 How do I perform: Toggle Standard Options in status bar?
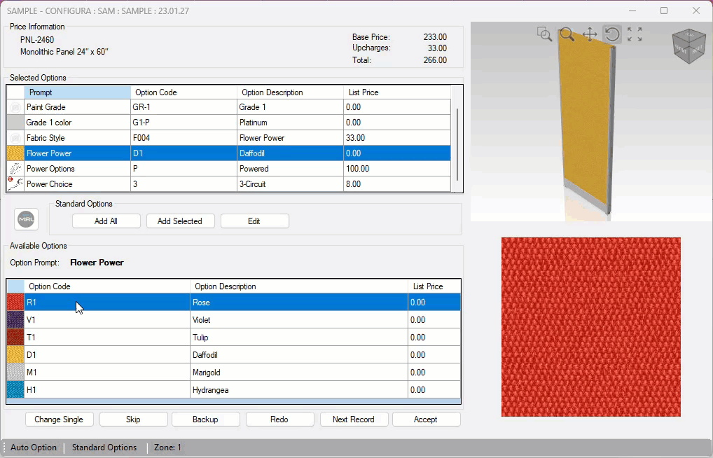point(104,447)
